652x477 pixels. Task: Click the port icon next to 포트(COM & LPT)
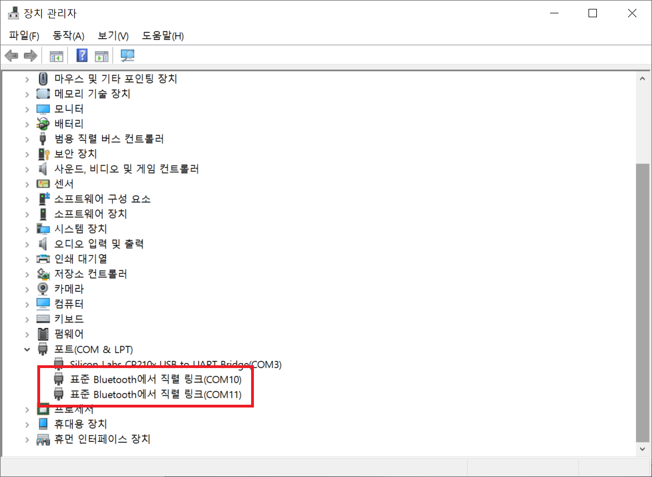[x=43, y=349]
